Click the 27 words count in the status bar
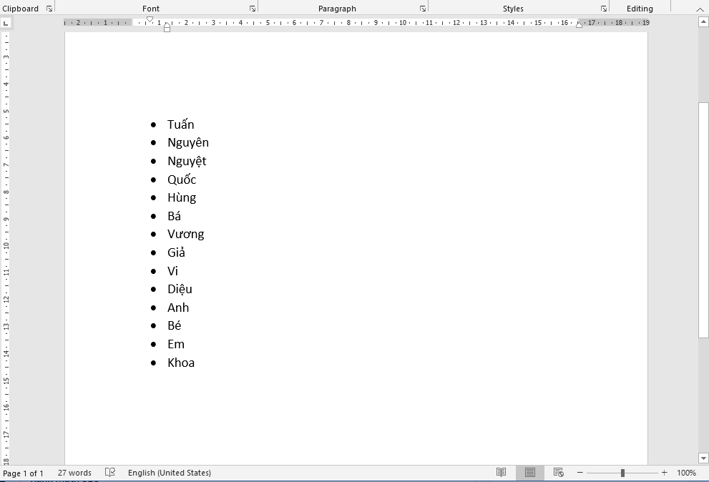Image resolution: width=709 pixels, height=482 pixels. tap(74, 473)
